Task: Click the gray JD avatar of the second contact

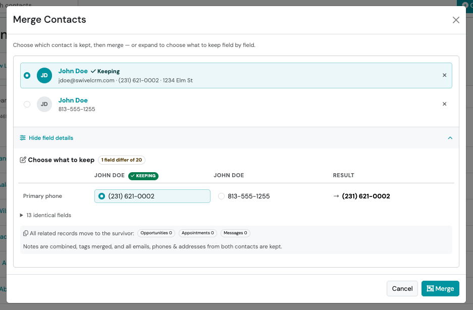Action: [44, 104]
